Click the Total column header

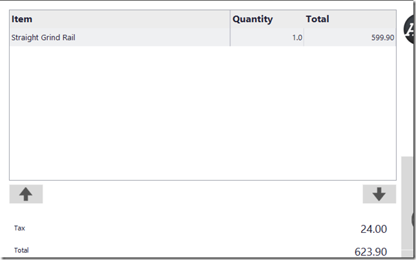coord(317,19)
